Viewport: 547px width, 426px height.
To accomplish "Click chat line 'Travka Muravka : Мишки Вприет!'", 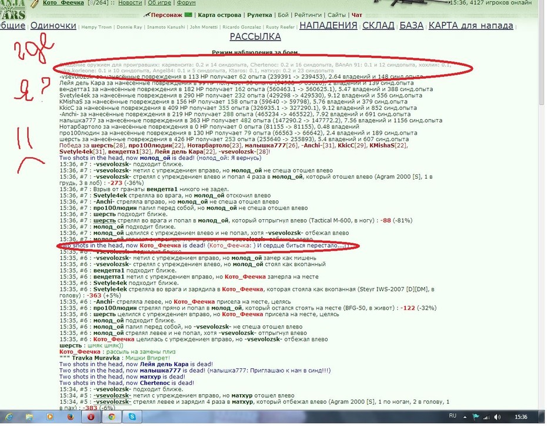I will [x=115, y=358].
